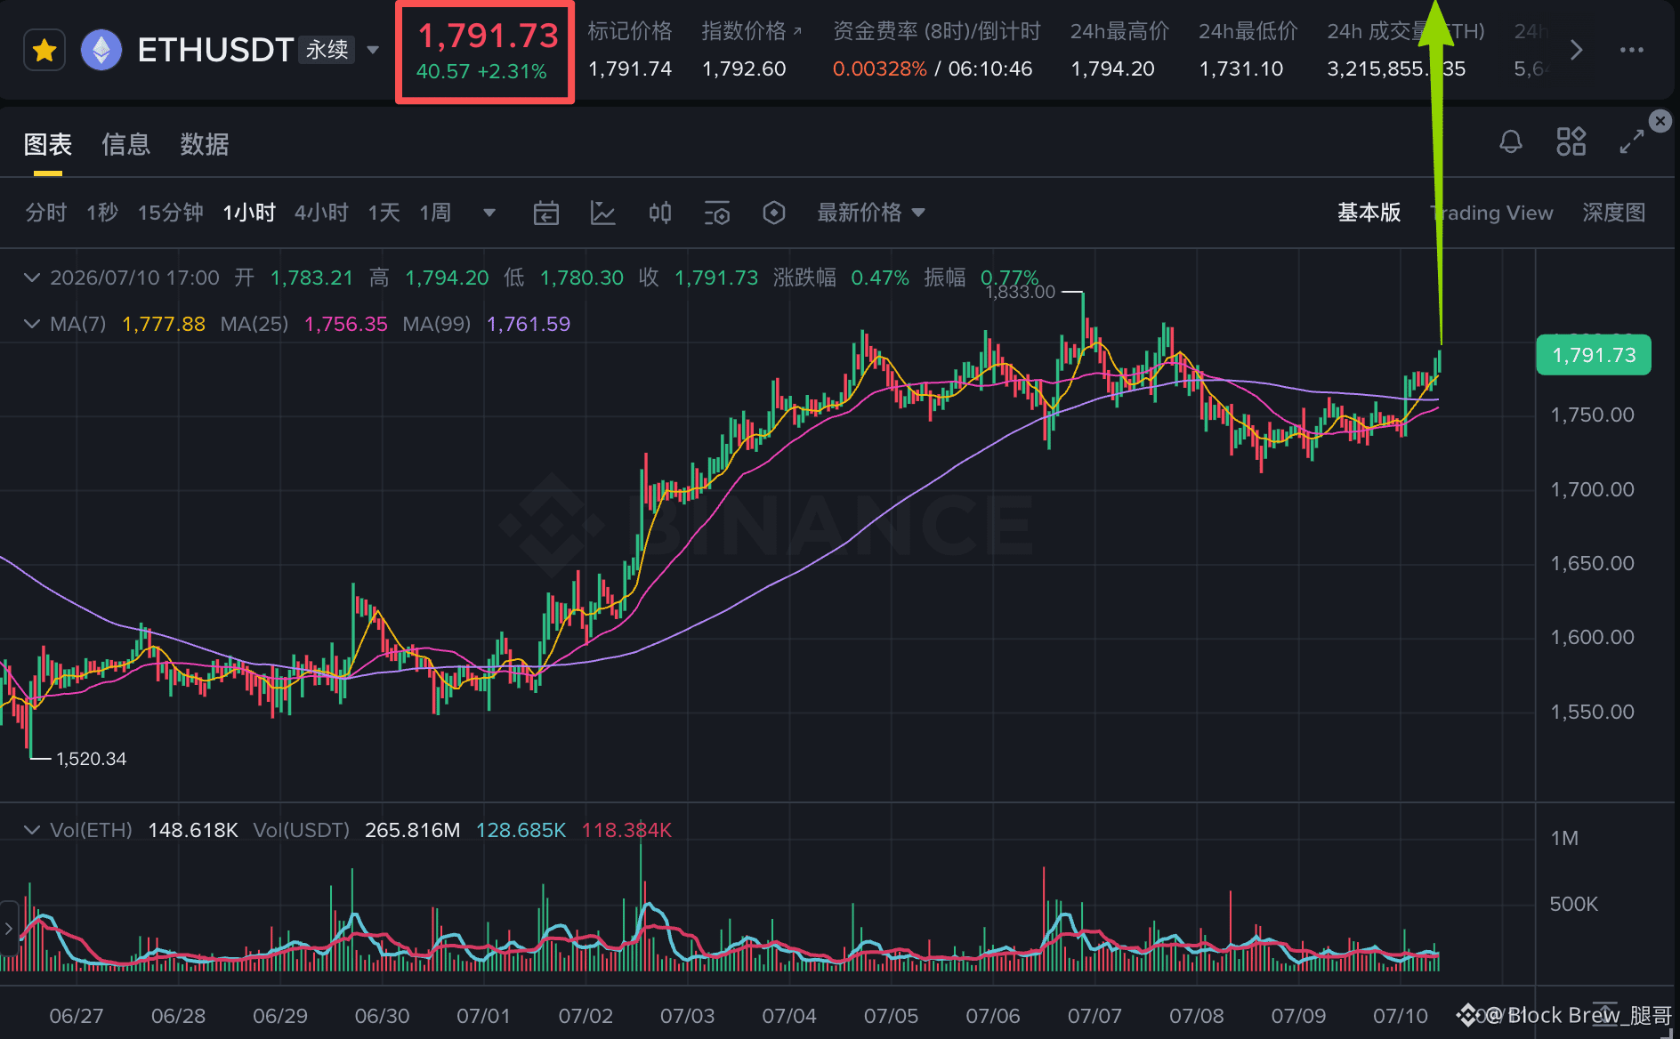
Task: Collapse the OHLC info row chevron
Action: point(32,278)
